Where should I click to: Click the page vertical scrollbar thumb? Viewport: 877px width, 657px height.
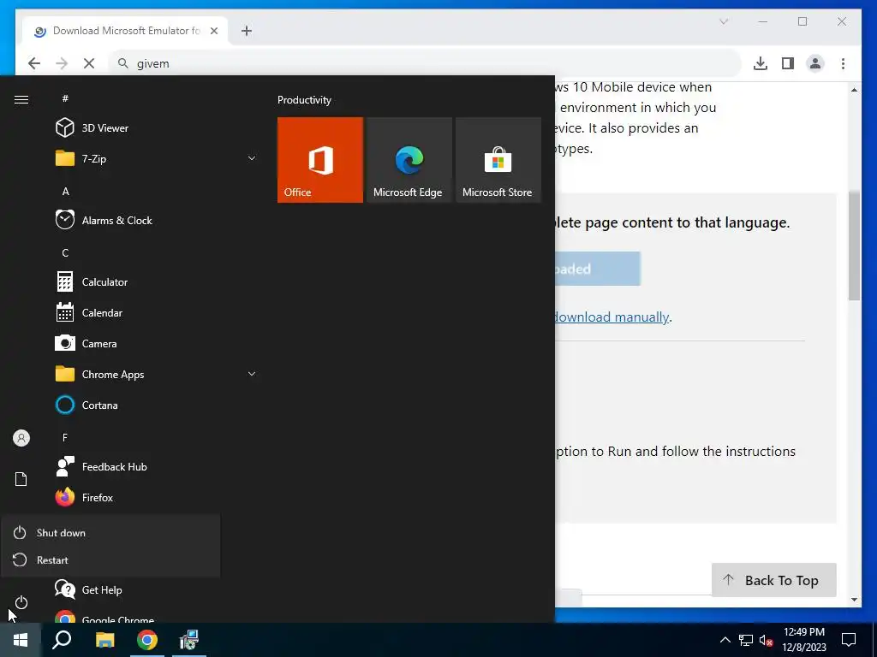click(x=854, y=246)
